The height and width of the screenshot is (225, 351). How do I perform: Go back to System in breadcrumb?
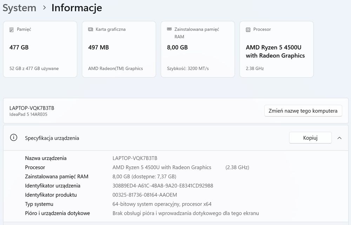(19, 8)
